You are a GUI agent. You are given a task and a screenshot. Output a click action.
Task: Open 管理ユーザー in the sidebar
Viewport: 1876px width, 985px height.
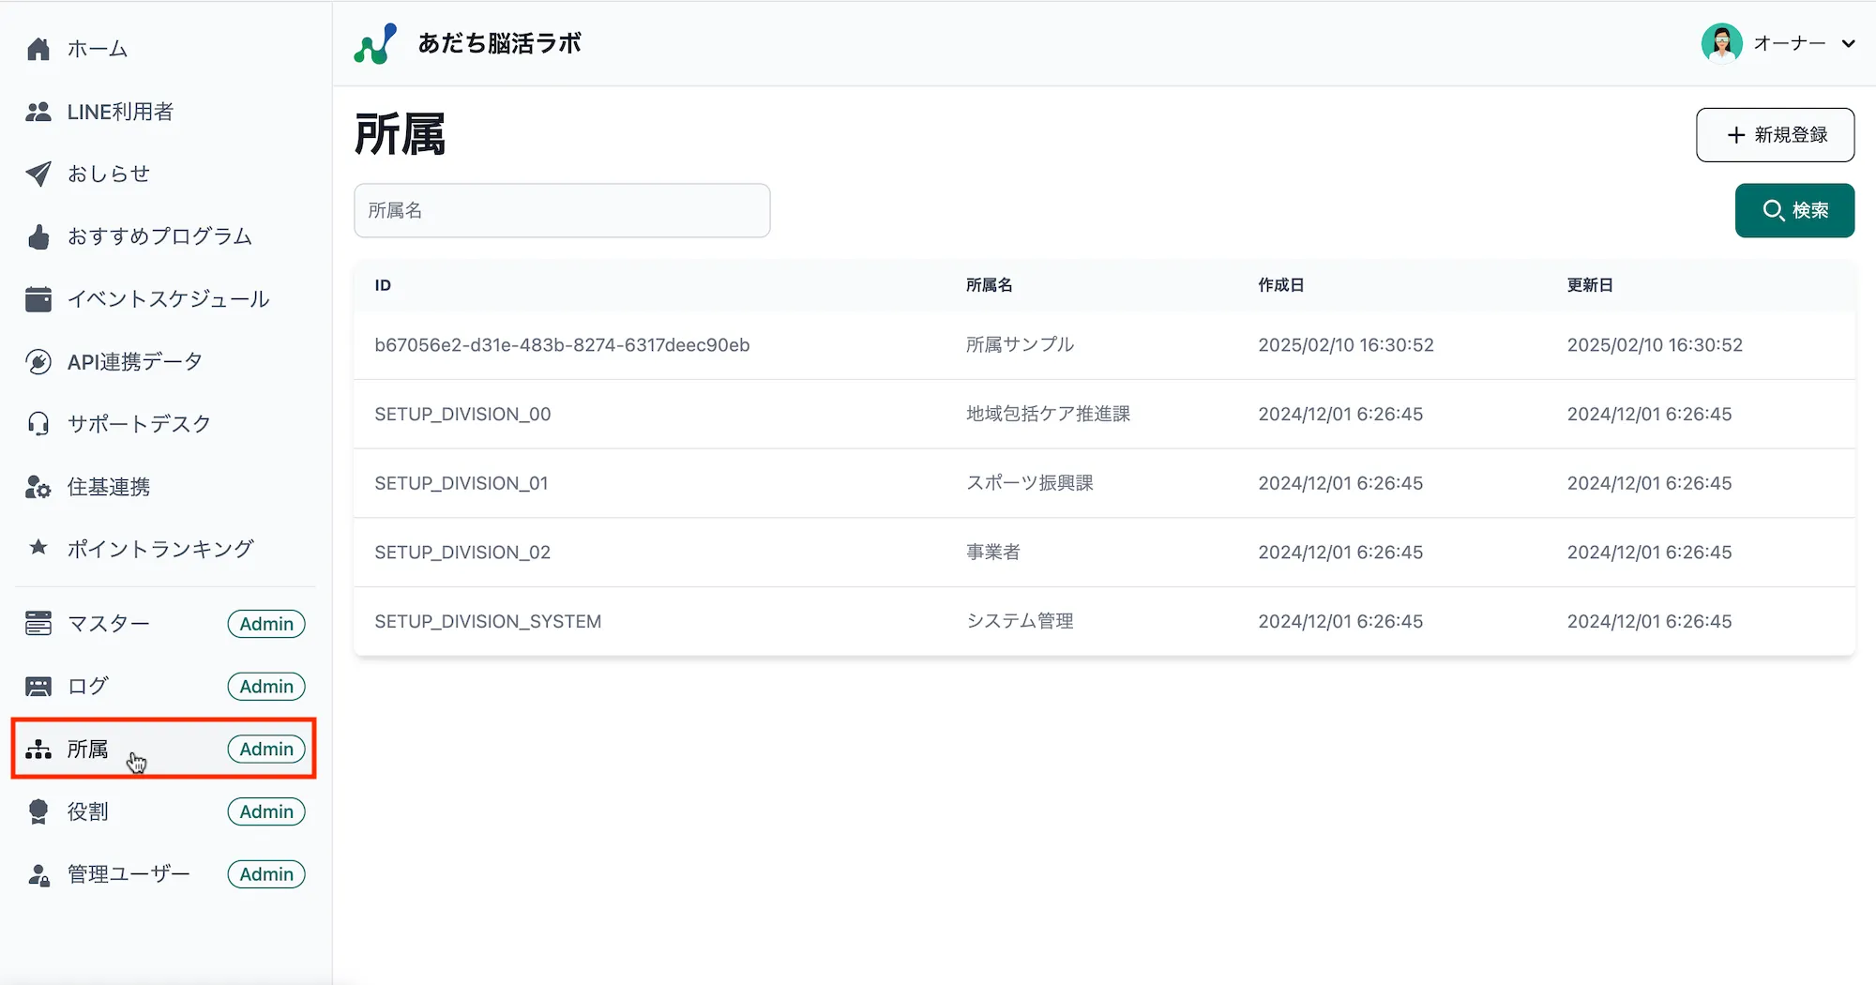(x=129, y=874)
